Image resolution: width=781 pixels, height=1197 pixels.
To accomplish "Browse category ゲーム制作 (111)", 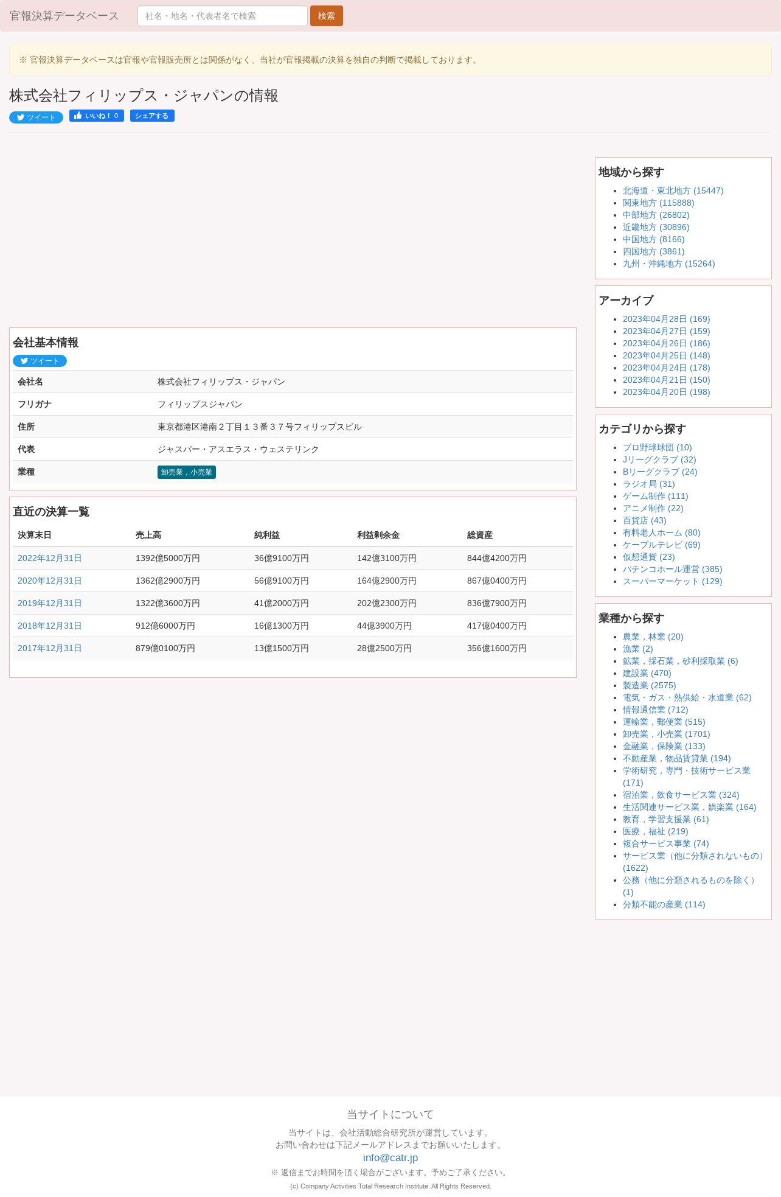I will 655,496.
